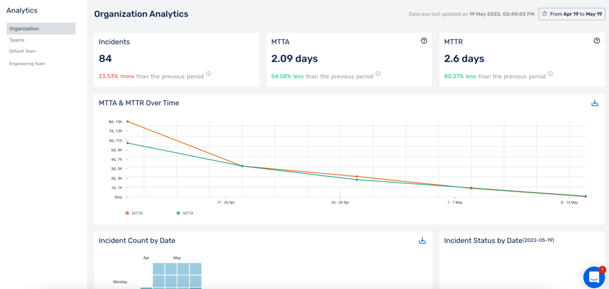Image resolution: width=609 pixels, height=289 pixels.
Task: Download the Incident Count by Date chart
Action: tap(422, 241)
